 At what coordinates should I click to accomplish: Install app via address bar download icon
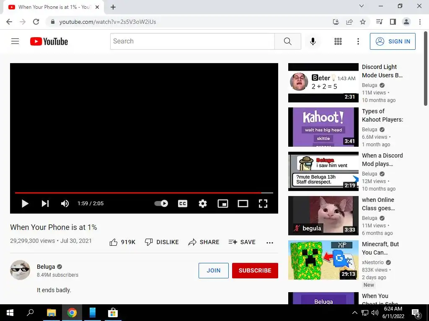(x=336, y=22)
